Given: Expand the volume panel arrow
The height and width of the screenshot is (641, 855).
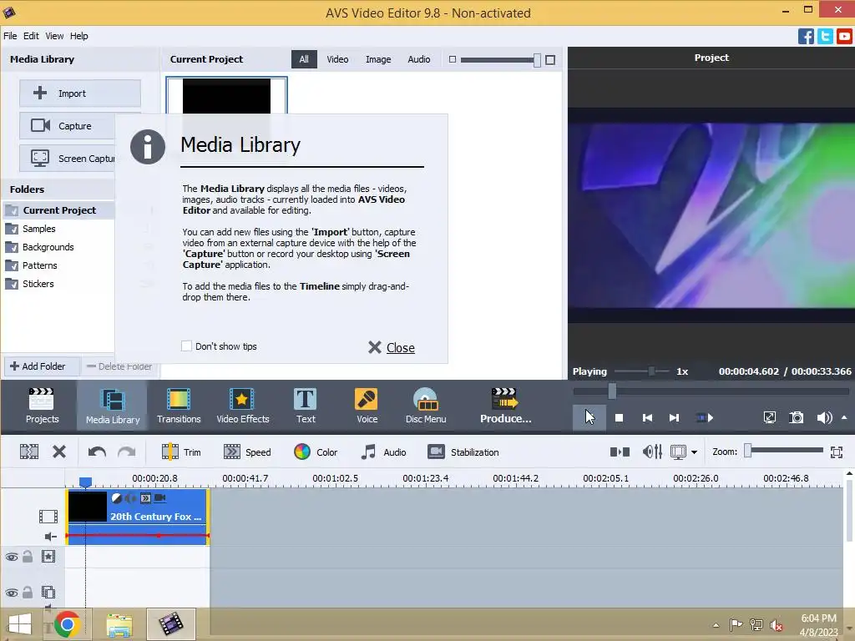Looking at the screenshot, I should [x=844, y=417].
